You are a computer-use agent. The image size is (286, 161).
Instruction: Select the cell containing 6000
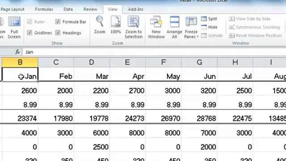pyautogui.click(x=92, y=131)
